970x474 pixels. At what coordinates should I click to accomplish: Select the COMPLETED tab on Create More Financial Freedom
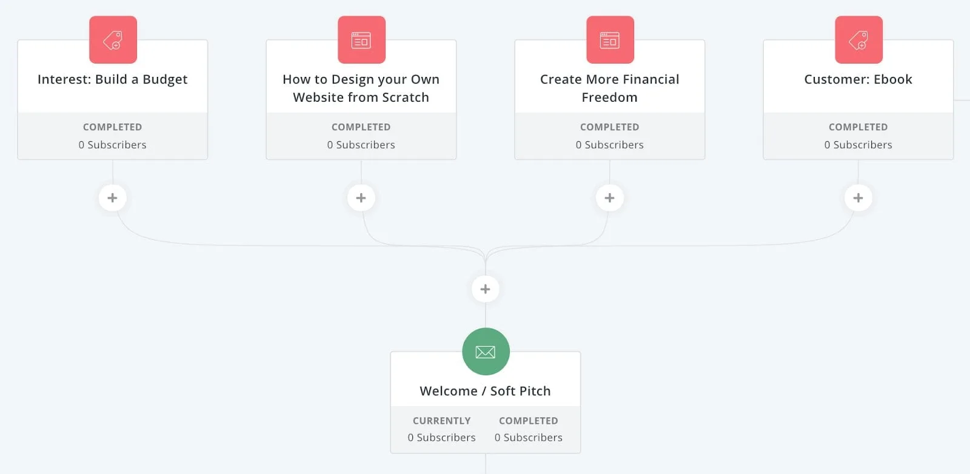tap(610, 127)
